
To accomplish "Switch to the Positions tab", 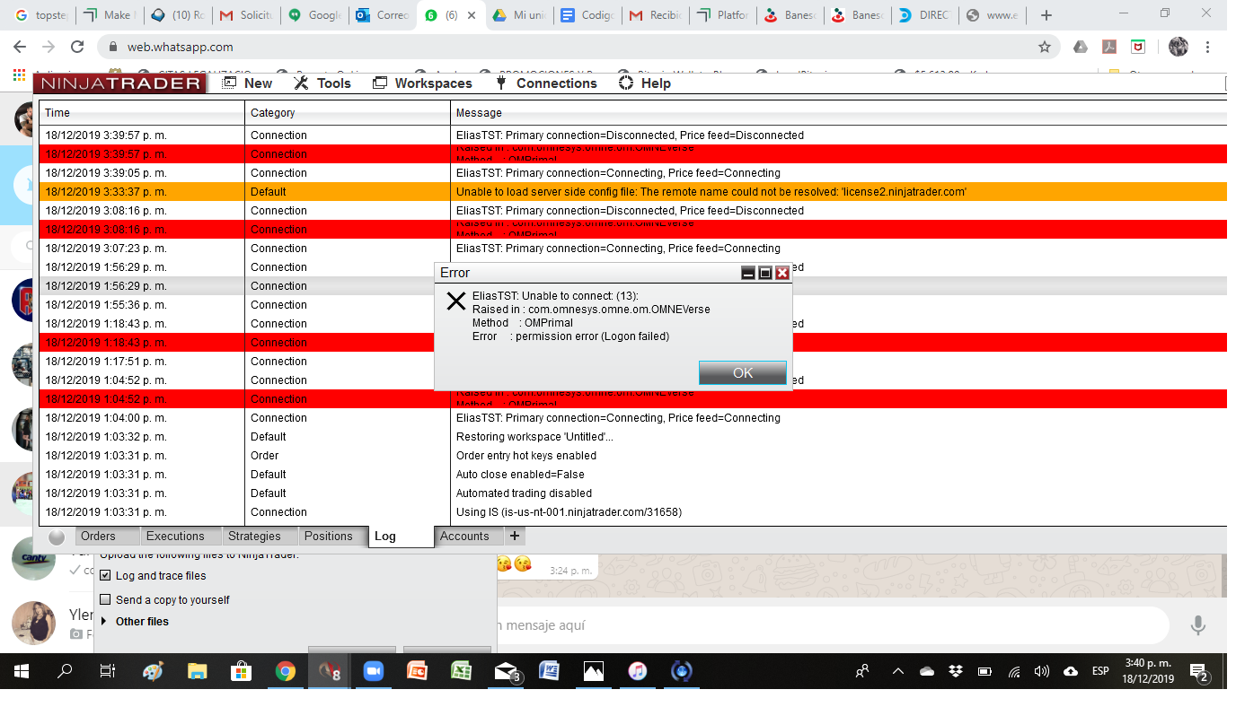I will coord(333,537).
